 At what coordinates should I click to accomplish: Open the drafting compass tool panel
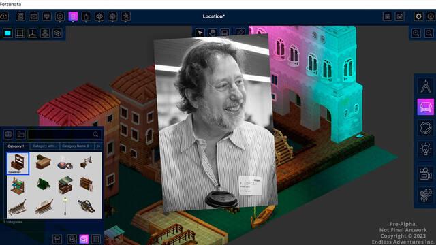point(425,86)
